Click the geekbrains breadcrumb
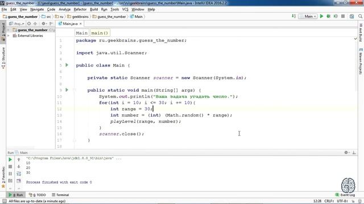The width and height of the screenshot is (364, 204). tap(78, 16)
